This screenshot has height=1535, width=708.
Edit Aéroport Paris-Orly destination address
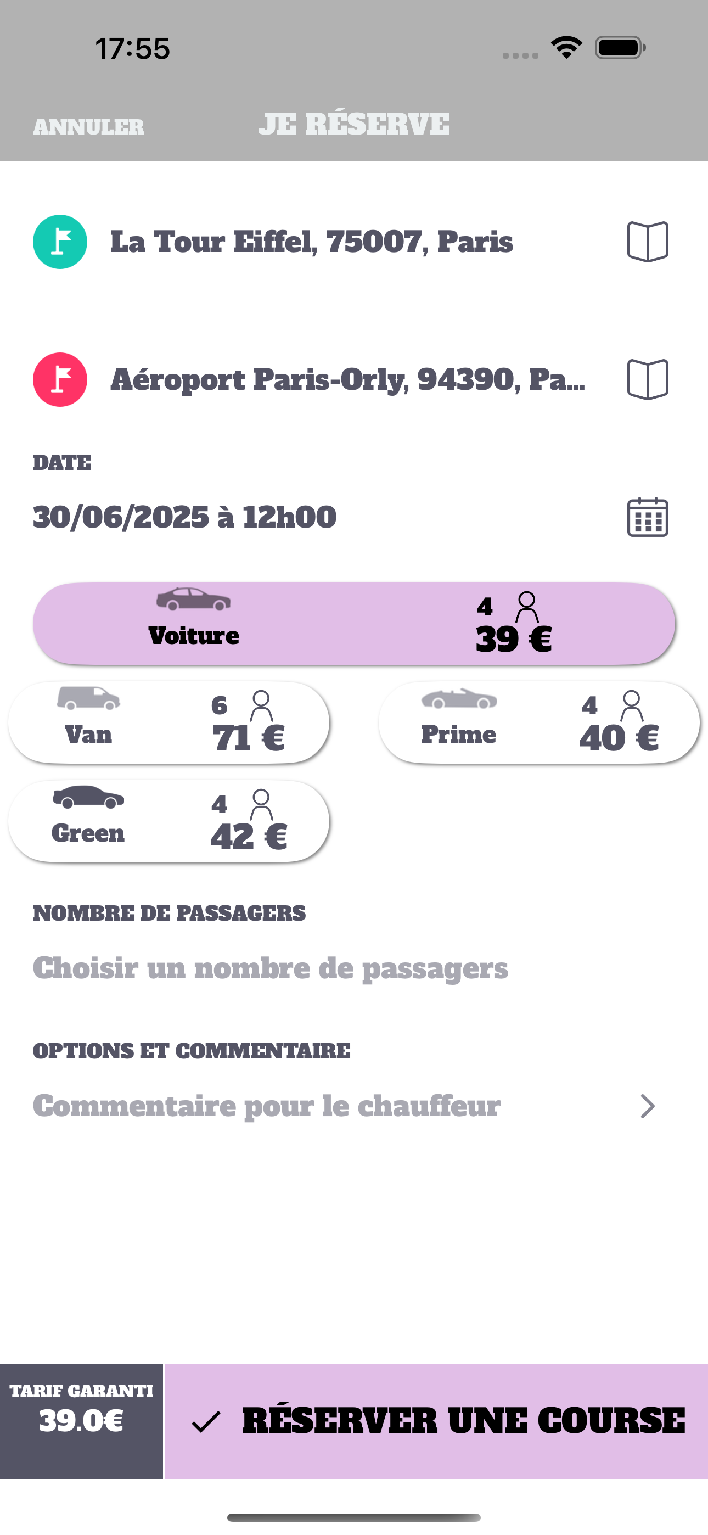(x=348, y=379)
